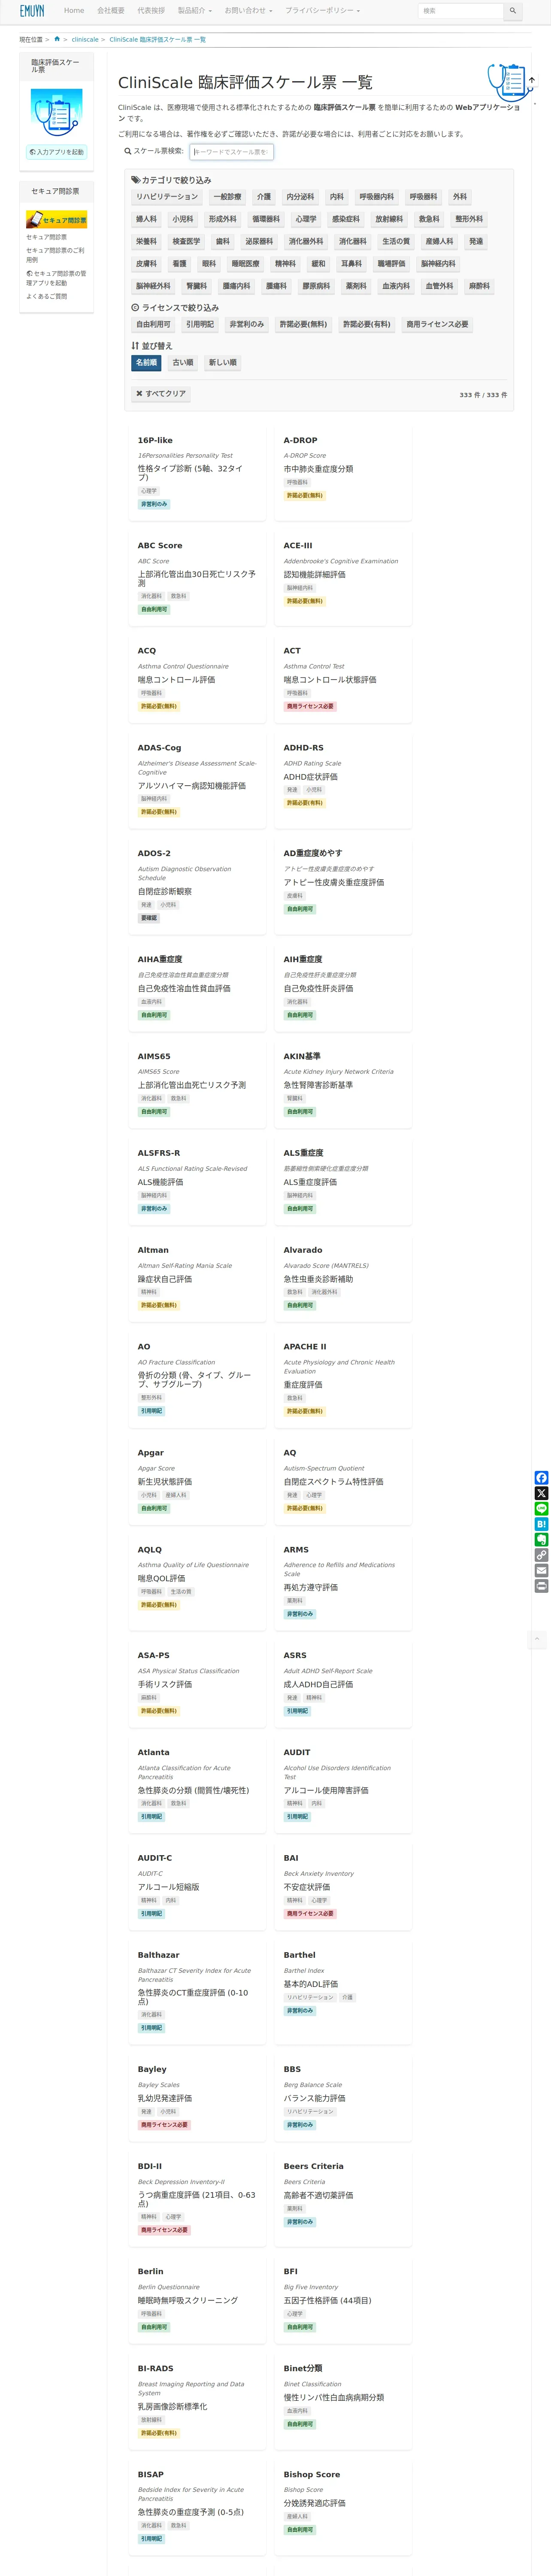Open the 製品紹介 dropdown menu

click(194, 11)
